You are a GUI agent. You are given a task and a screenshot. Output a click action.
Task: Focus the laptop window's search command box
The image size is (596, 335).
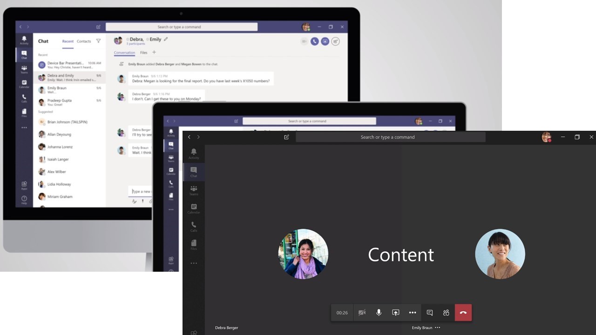pos(309,121)
